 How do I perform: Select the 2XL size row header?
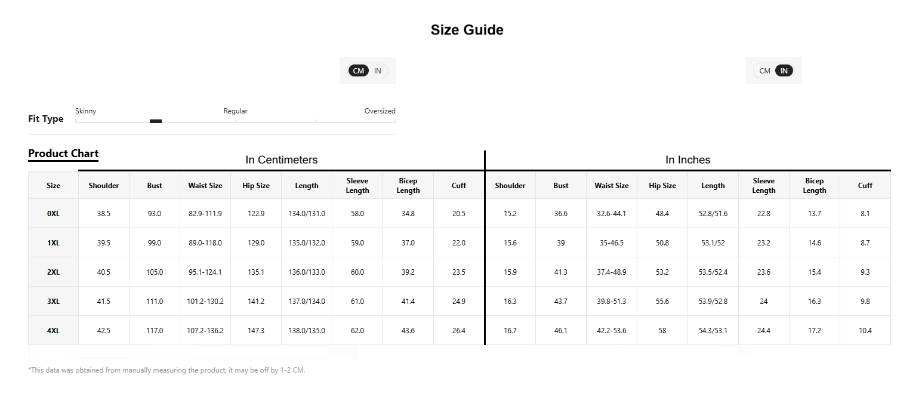coord(53,272)
